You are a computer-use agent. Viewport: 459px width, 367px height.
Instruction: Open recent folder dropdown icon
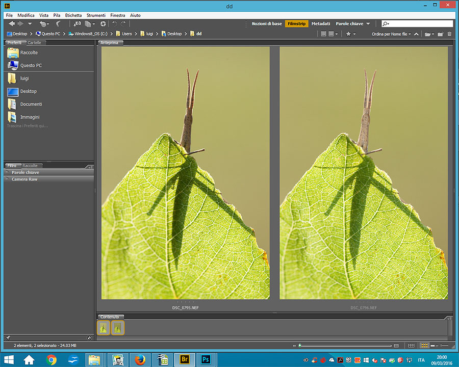(429, 34)
